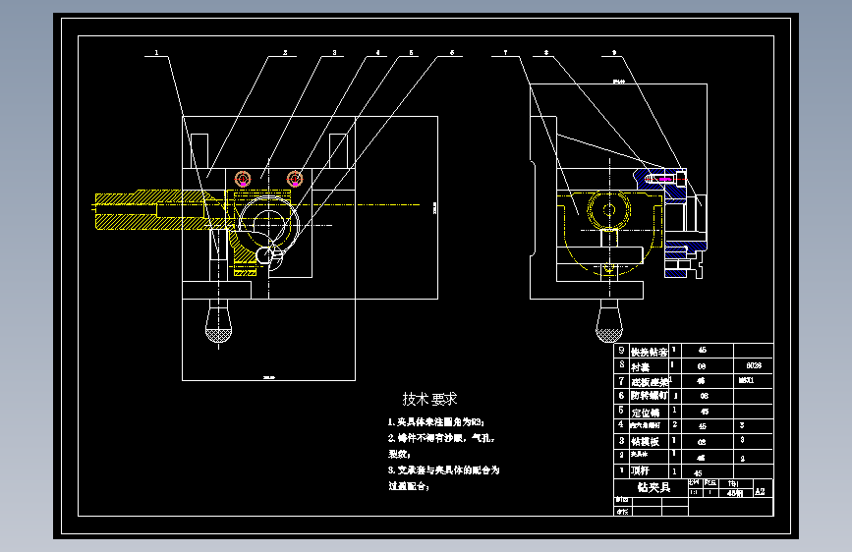Select requirement line starting 2. 铸件不得有沙眼
This screenshot has width=852, height=552.
click(x=441, y=438)
